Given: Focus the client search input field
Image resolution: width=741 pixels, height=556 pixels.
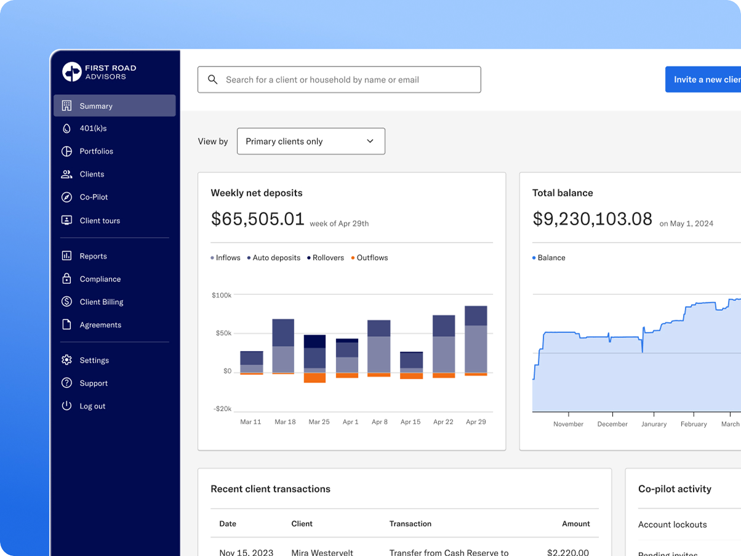Looking at the screenshot, I should tap(339, 79).
